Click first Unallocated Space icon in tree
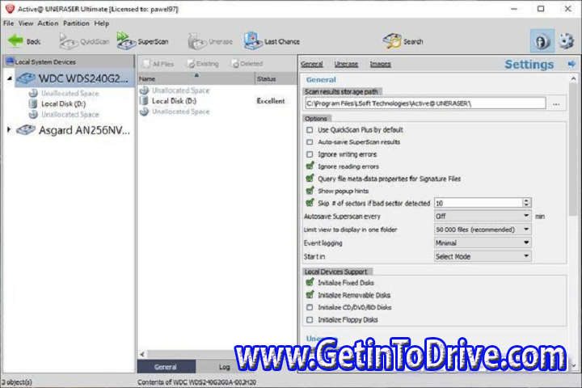The height and width of the screenshot is (388, 582). (x=33, y=93)
